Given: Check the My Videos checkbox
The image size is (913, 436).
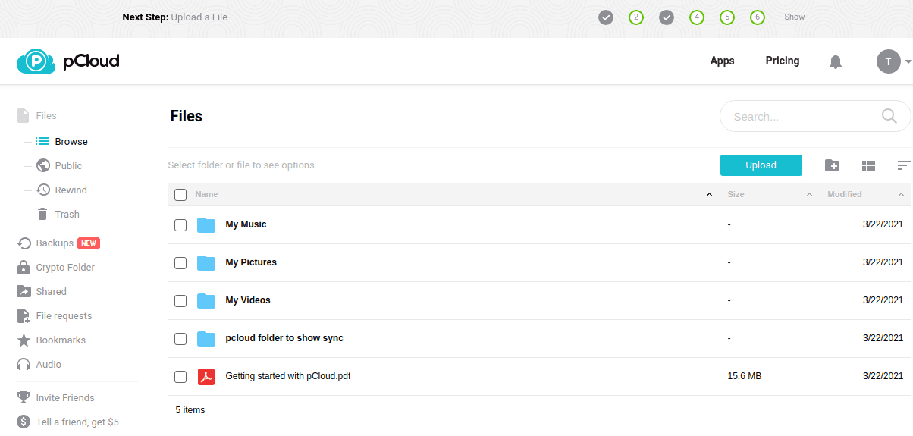Looking at the screenshot, I should click(180, 300).
